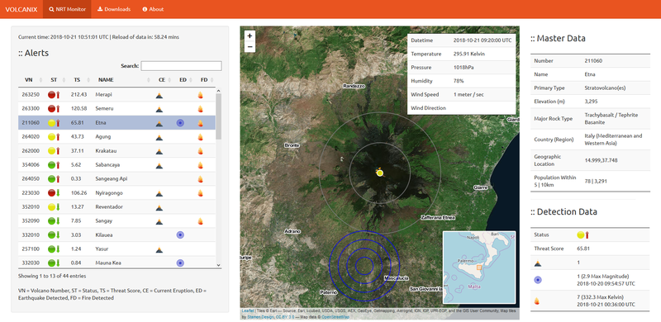This screenshot has width=661, height=322.
Task: Click the VOLCANIX brand logo
Action: 21,9
